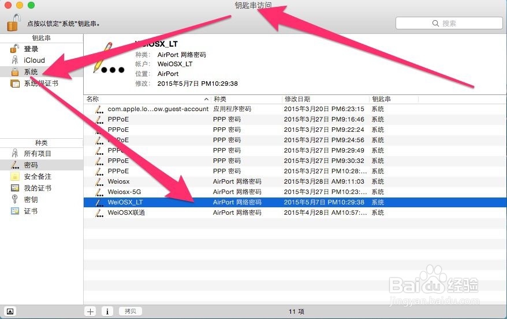Click the 搜索 search field
Viewport: 507px width, 319px height.
coord(449,23)
